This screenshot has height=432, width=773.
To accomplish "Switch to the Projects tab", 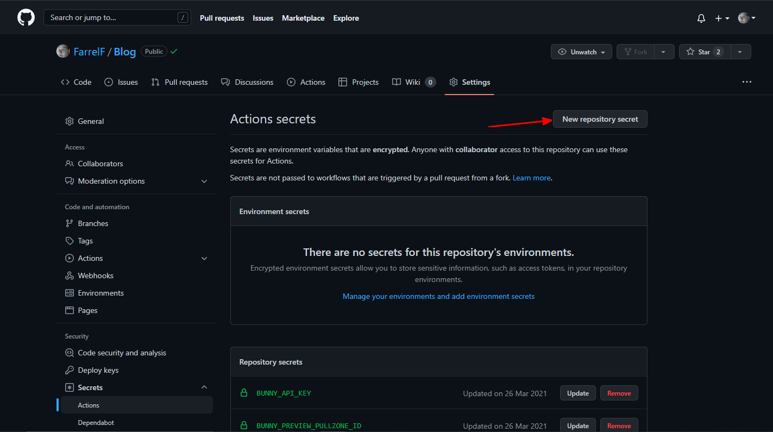I will pyautogui.click(x=359, y=82).
